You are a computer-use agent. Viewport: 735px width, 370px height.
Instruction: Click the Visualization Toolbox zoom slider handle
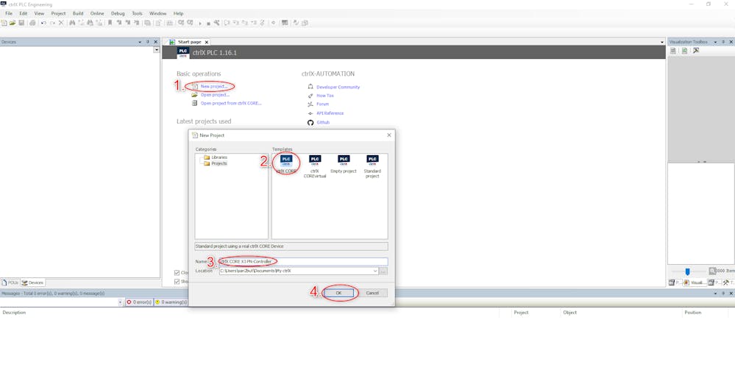click(687, 271)
